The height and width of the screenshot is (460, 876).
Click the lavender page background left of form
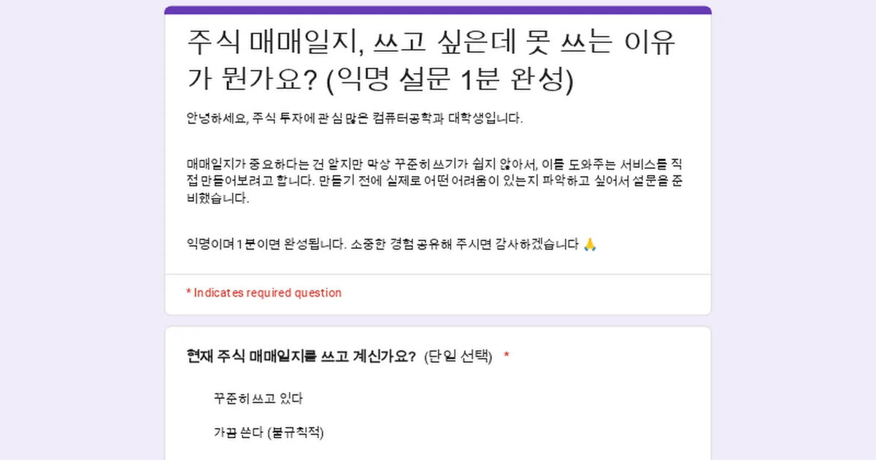click(x=82, y=230)
